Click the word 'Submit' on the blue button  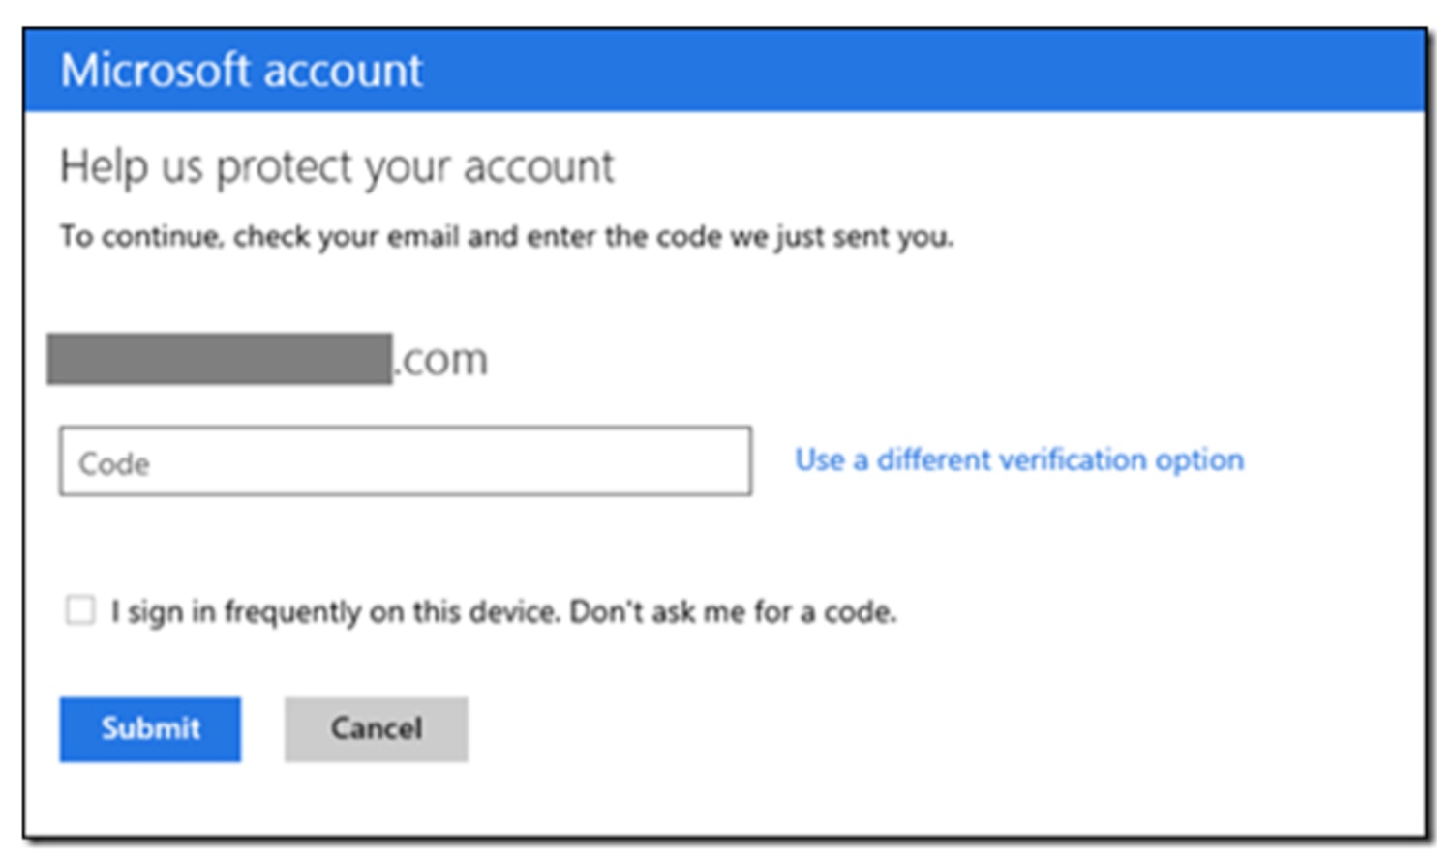(x=150, y=728)
